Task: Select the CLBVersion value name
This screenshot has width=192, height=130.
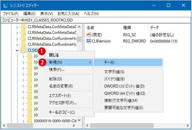Action: 101,41
